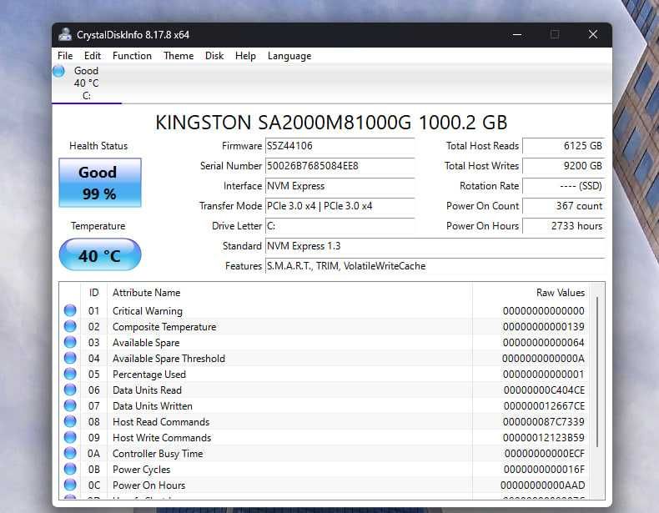Click the Firmware field S5Z44106

point(340,146)
